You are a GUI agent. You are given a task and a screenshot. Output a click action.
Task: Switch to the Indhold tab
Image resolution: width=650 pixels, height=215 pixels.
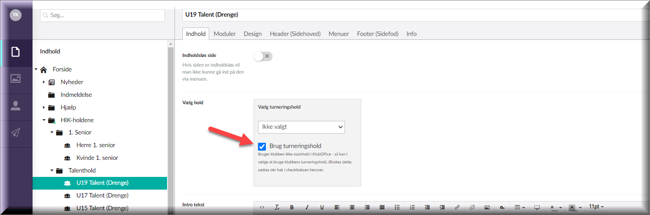point(196,34)
